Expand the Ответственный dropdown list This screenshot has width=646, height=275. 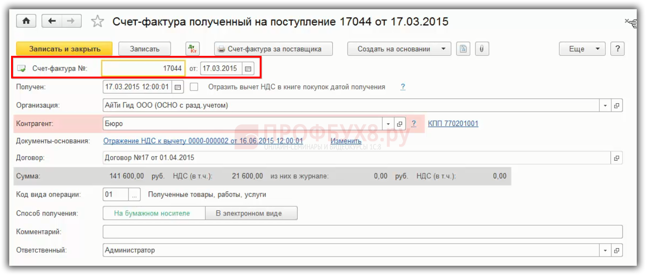click(x=605, y=251)
